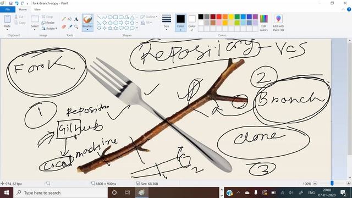Select the Color picker eyedropper tool
This screenshot has height=198, width=352.
tap(70, 27)
